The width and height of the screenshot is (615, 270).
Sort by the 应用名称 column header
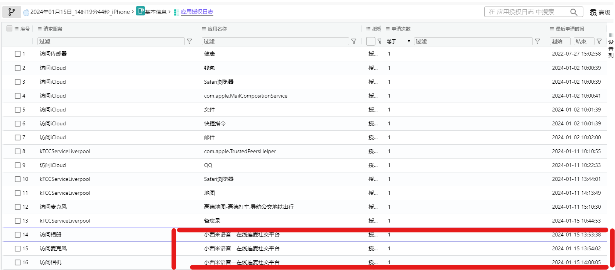click(217, 29)
